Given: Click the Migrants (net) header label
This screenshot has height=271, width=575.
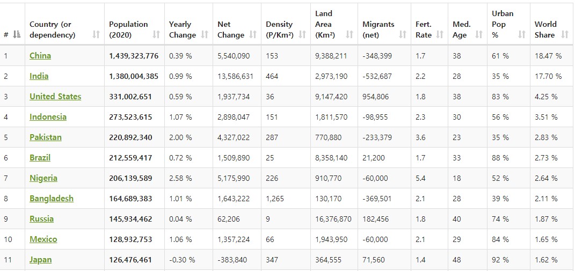Looking at the screenshot, I should click(x=378, y=30).
